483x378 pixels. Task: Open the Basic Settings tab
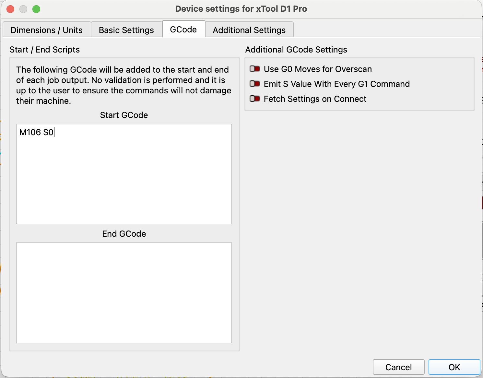click(126, 30)
